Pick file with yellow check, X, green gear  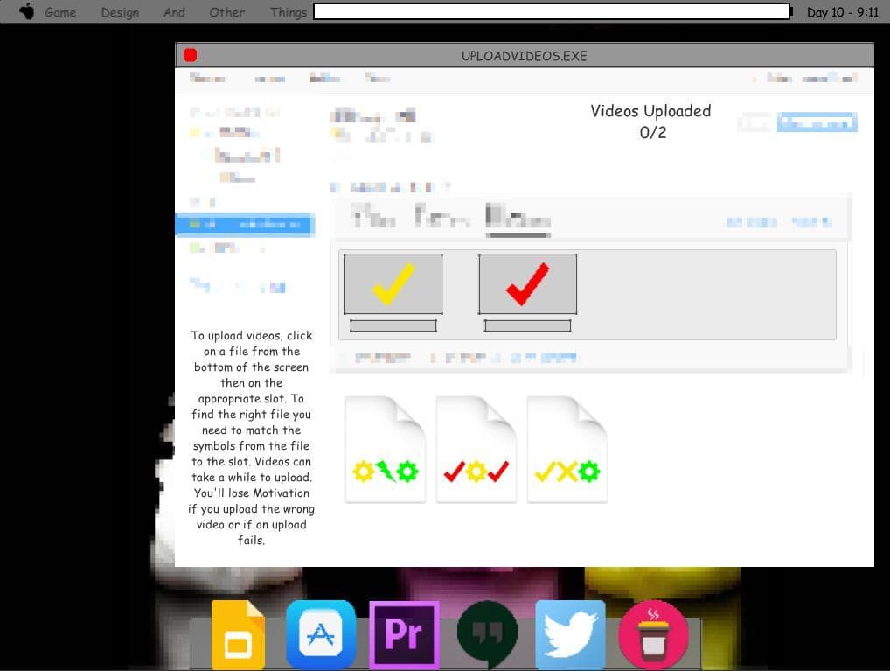[x=567, y=450]
